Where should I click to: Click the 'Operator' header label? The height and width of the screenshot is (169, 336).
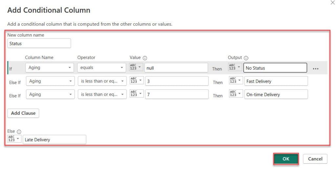point(86,57)
